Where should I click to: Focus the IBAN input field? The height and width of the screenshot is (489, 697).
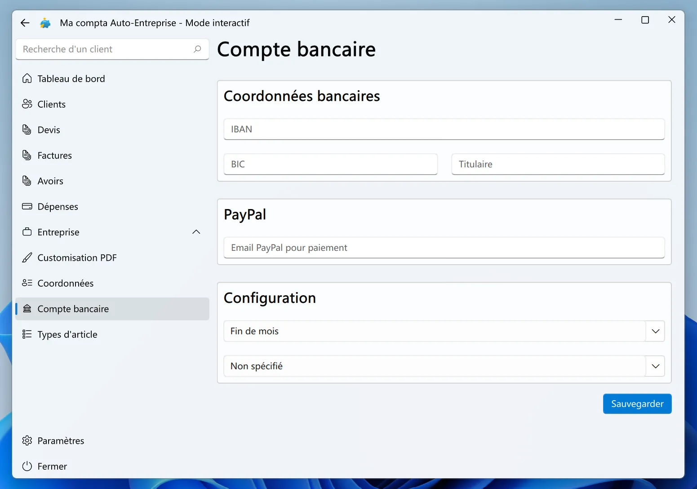444,129
